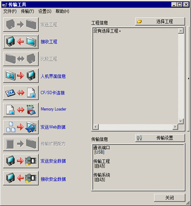Open the 传输(T) menu

(x=27, y=11)
